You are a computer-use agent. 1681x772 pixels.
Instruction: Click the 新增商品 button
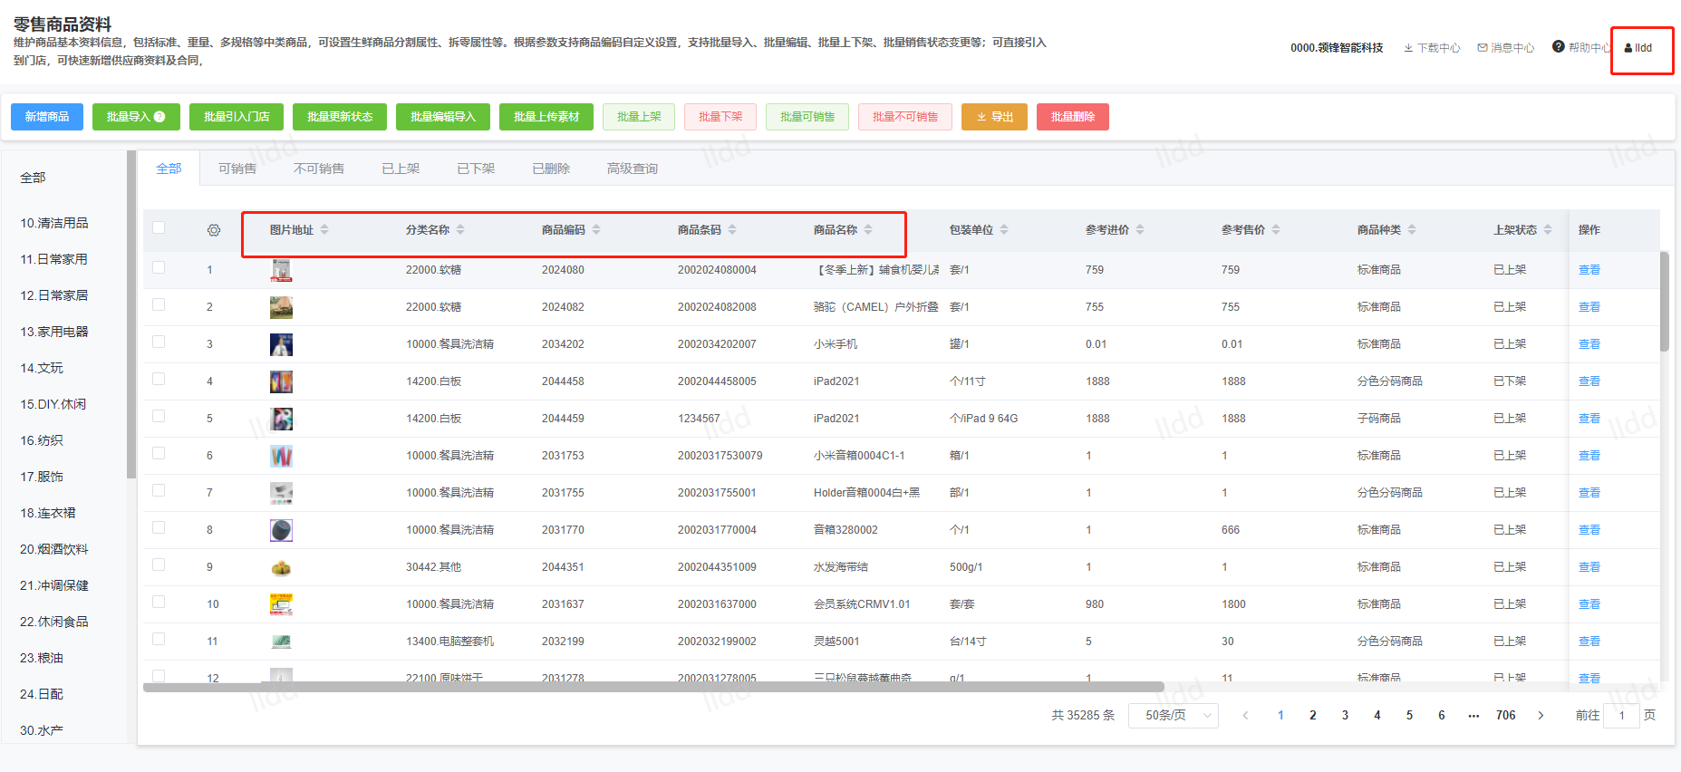tap(47, 117)
